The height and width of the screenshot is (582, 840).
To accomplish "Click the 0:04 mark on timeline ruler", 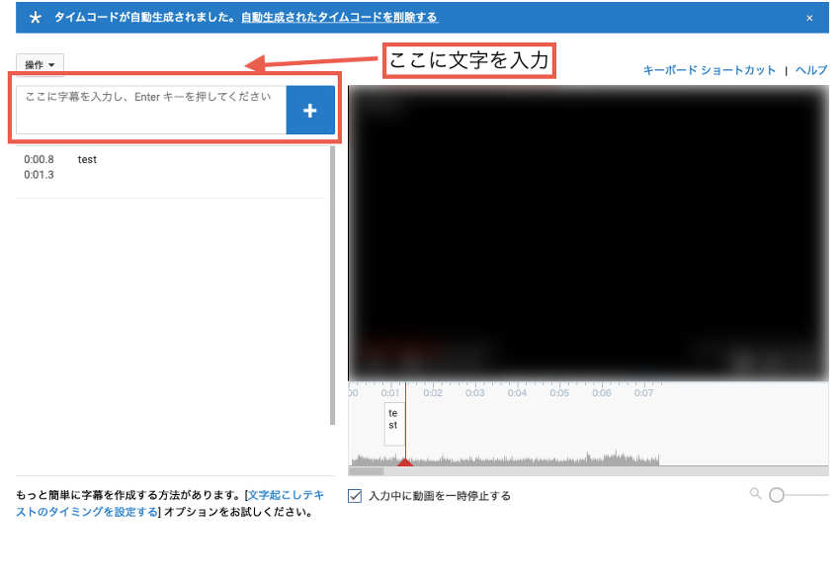I will (517, 393).
